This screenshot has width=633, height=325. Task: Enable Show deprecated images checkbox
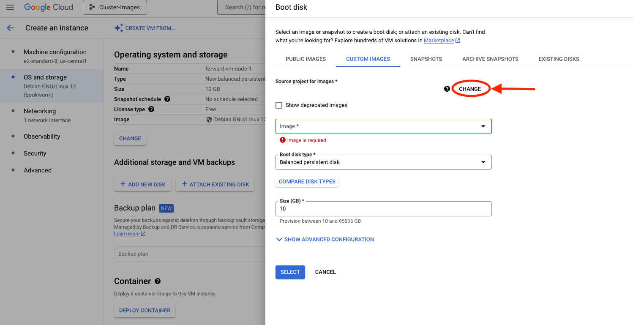[x=279, y=105]
